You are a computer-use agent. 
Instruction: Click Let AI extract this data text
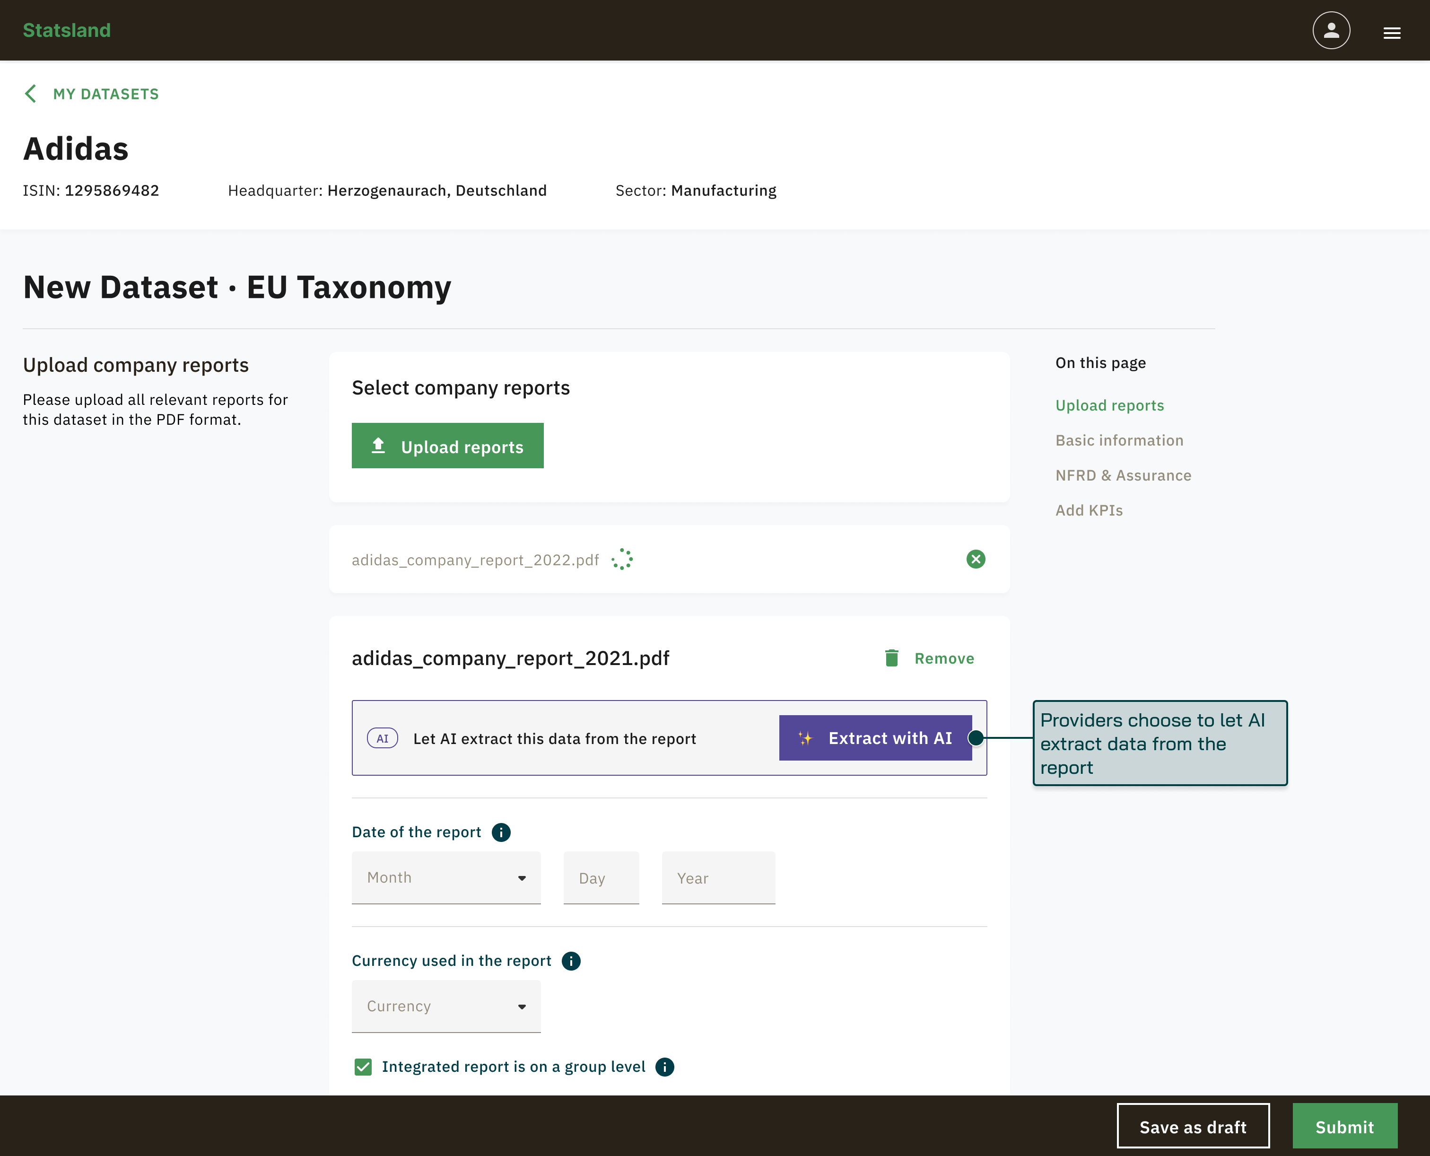click(x=555, y=738)
